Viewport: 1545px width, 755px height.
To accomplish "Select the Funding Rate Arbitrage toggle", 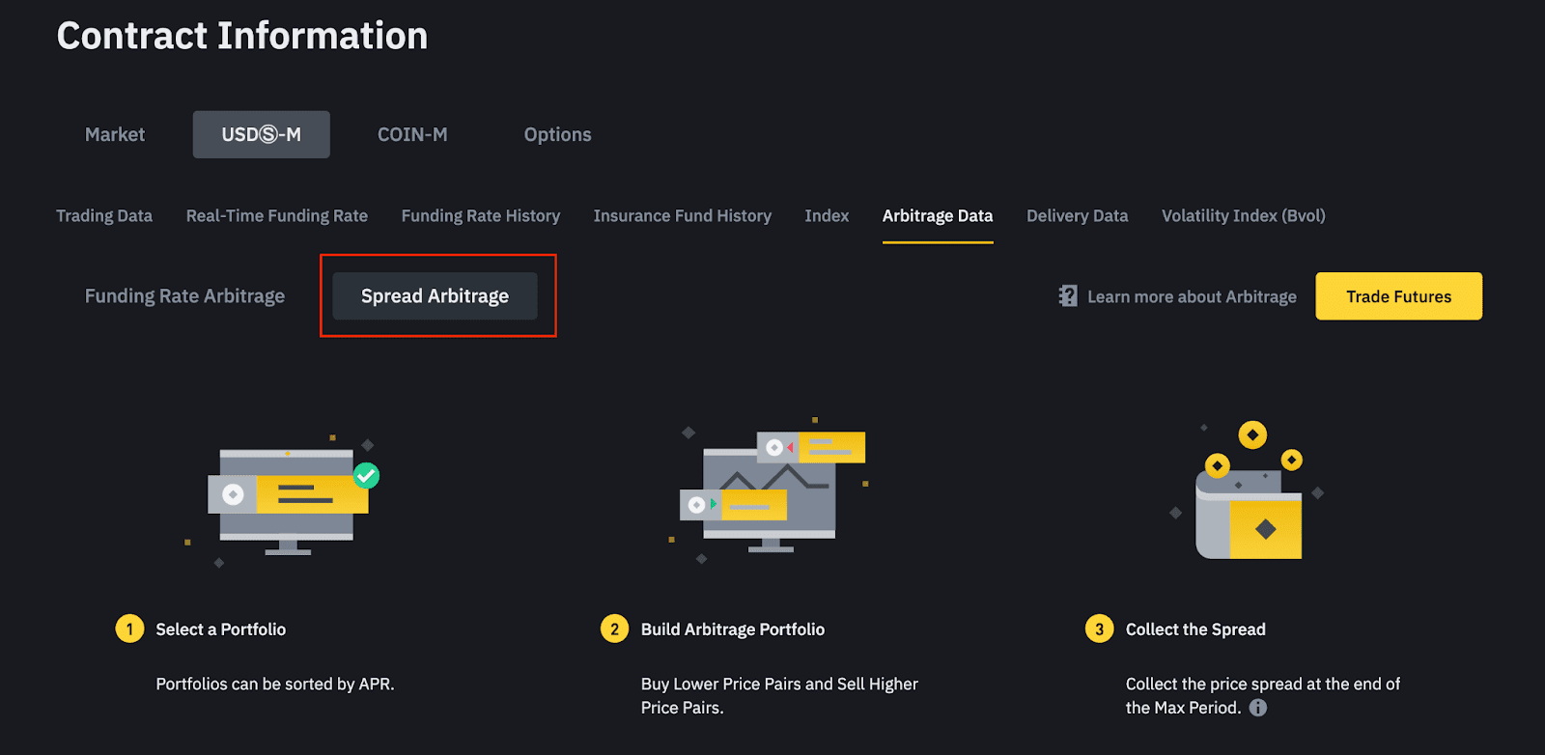I will pyautogui.click(x=184, y=296).
